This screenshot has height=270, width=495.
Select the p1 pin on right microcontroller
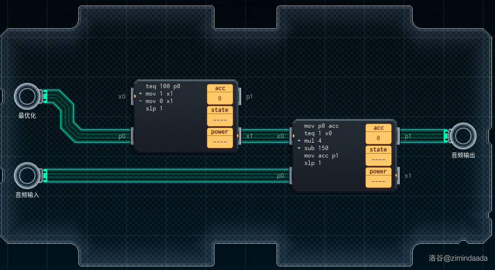tap(398, 136)
